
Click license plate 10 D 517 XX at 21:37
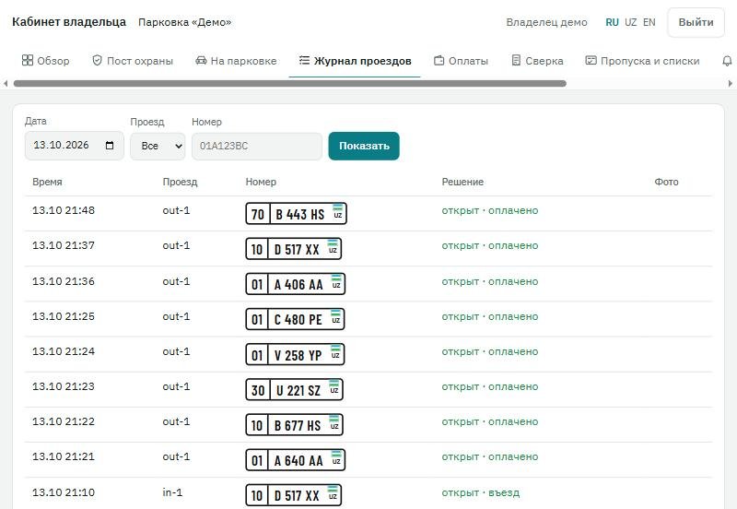coord(293,249)
